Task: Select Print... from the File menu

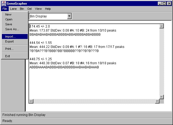Action: (9, 49)
